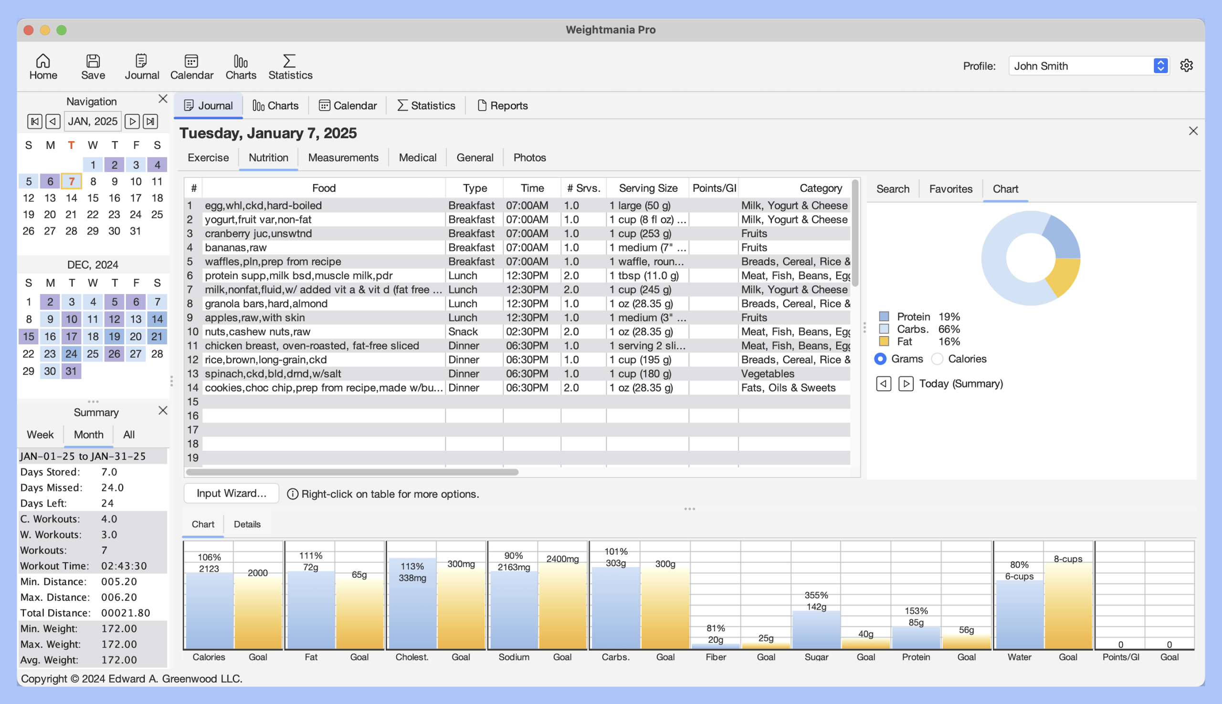Open the Reports tab
This screenshot has width=1222, height=704.
[502, 105]
